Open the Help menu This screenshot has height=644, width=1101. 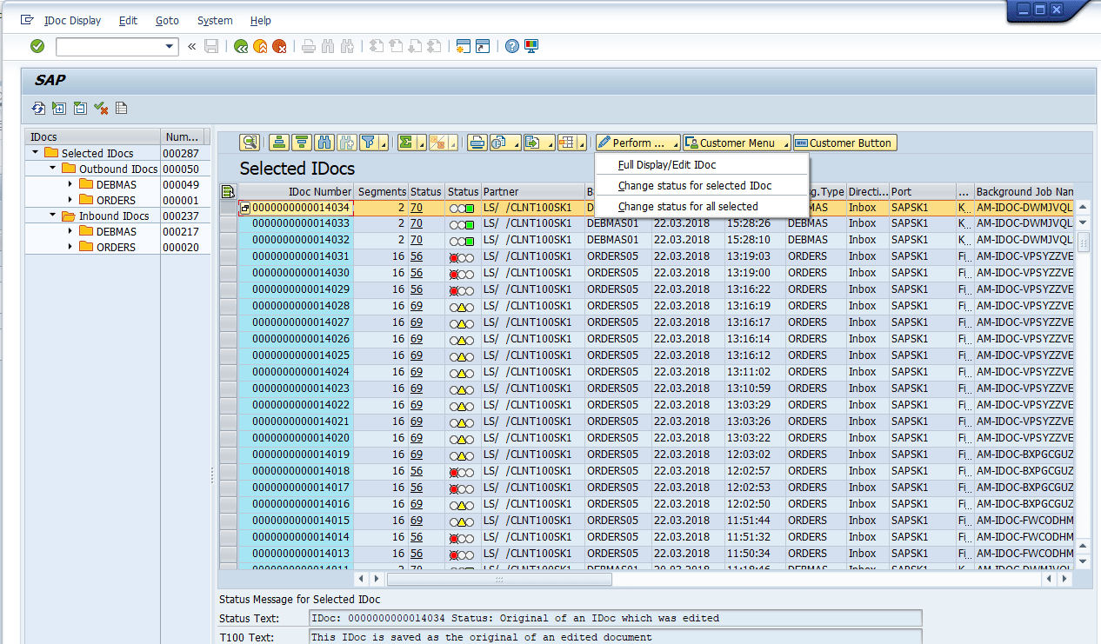[x=260, y=20]
